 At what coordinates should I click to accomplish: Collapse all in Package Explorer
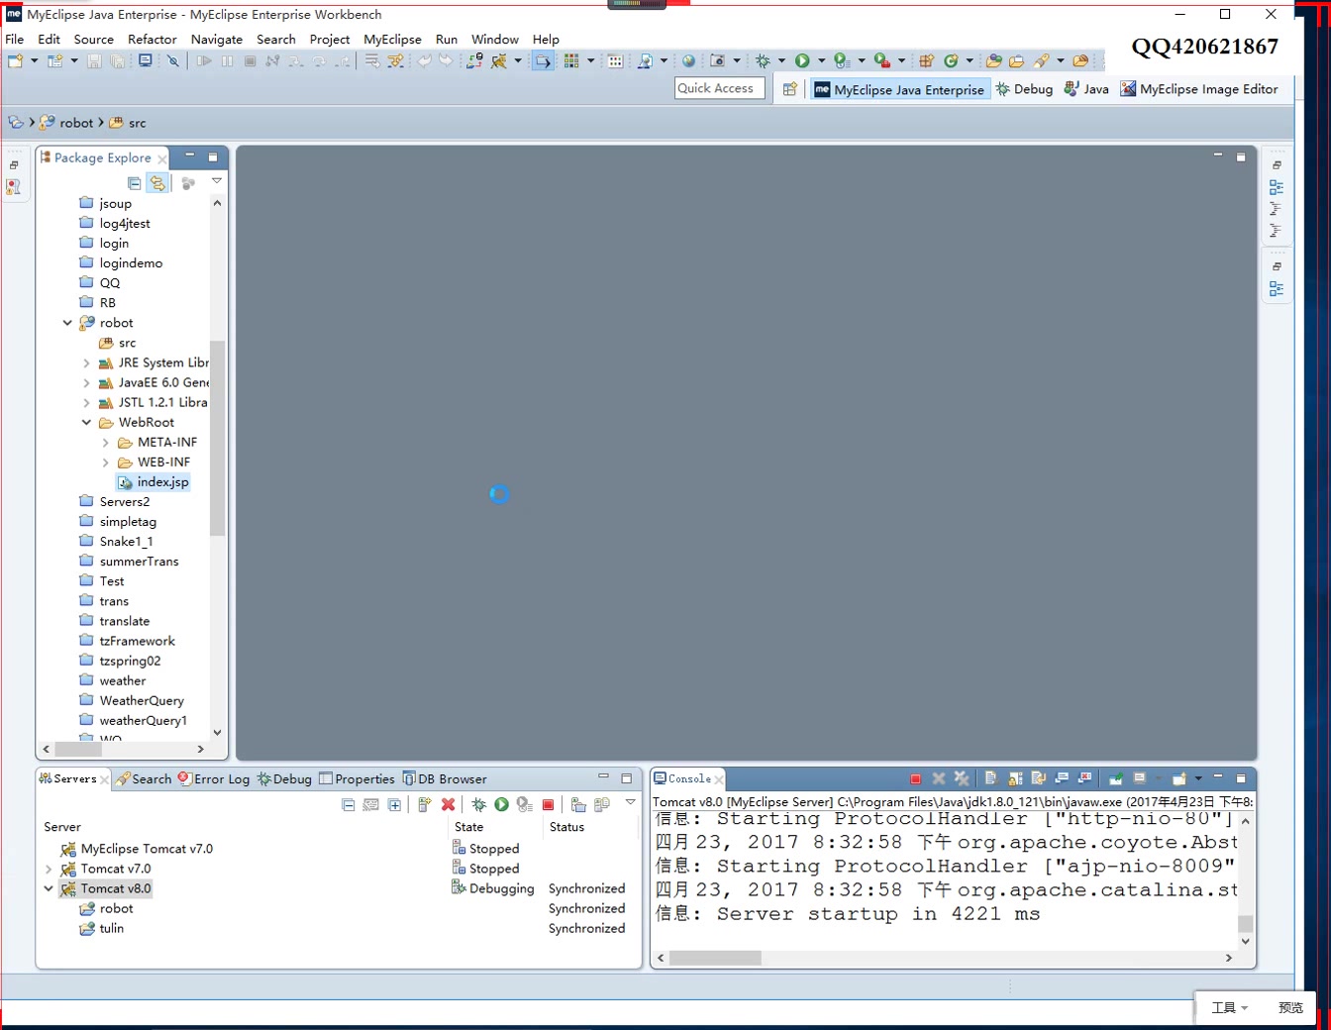134,183
